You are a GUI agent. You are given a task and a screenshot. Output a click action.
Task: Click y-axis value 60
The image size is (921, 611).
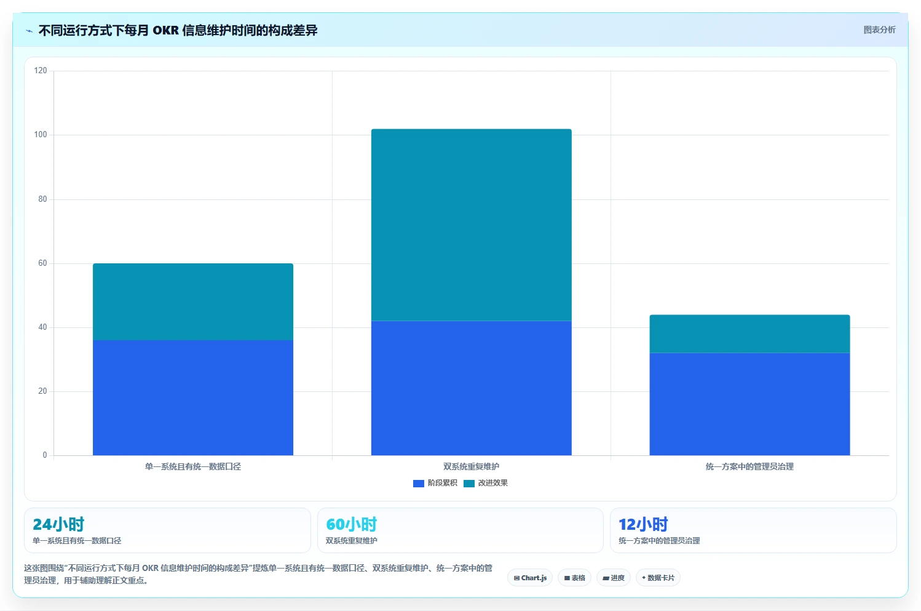pos(42,263)
